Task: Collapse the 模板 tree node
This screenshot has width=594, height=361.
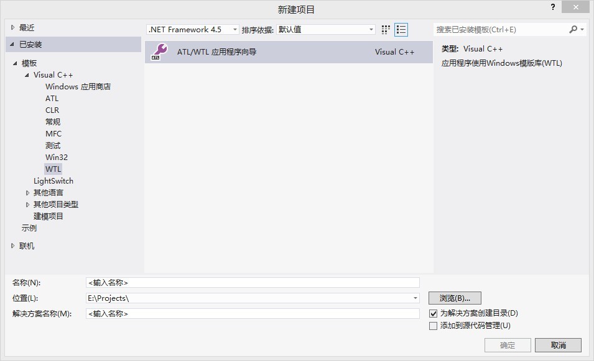Action: coord(15,63)
